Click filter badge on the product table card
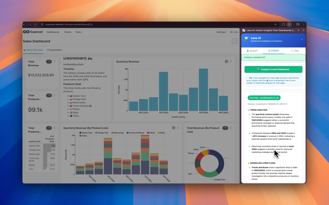Image resolution: width=329 pixels, height=205 pixels. 49,128
